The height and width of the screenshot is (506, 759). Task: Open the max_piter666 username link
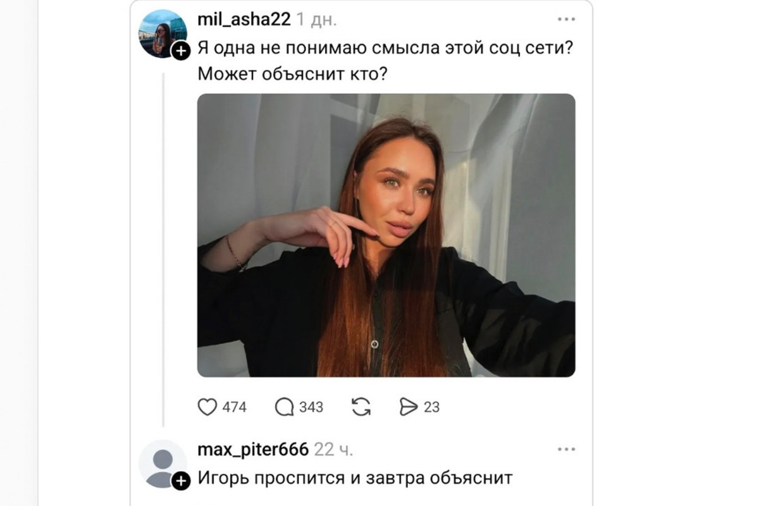253,450
